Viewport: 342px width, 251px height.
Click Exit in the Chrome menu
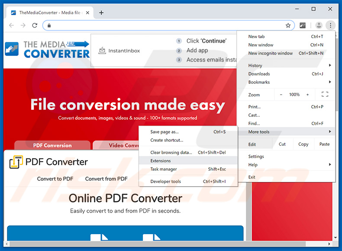286,177
